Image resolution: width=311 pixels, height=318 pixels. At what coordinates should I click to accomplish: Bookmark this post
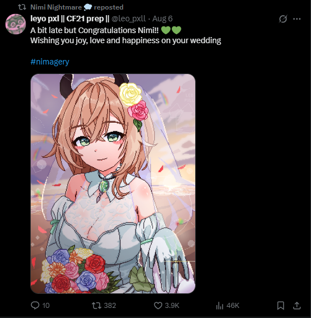[281, 306]
